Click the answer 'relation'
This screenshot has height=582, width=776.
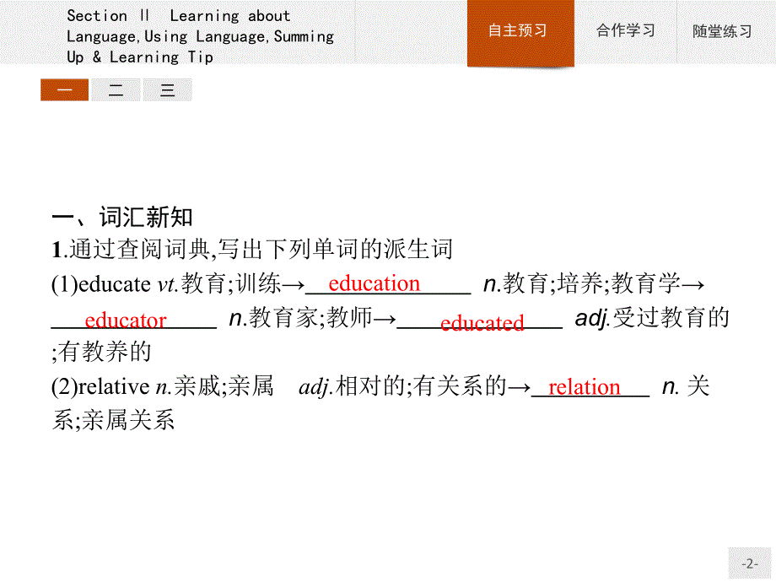click(x=583, y=387)
